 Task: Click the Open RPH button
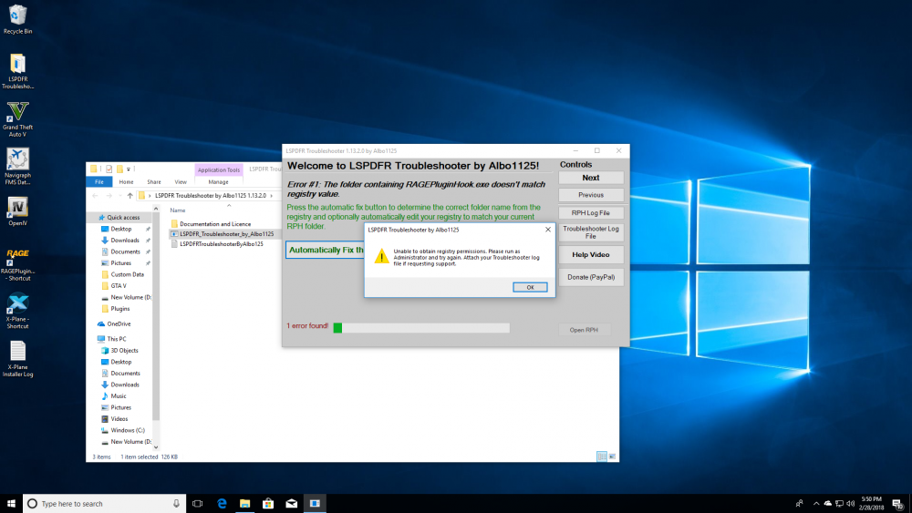[x=584, y=330]
